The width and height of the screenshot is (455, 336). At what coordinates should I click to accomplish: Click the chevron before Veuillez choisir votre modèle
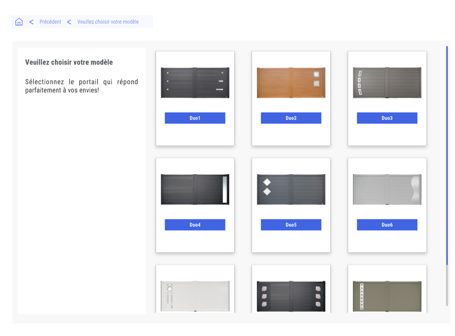click(x=69, y=22)
